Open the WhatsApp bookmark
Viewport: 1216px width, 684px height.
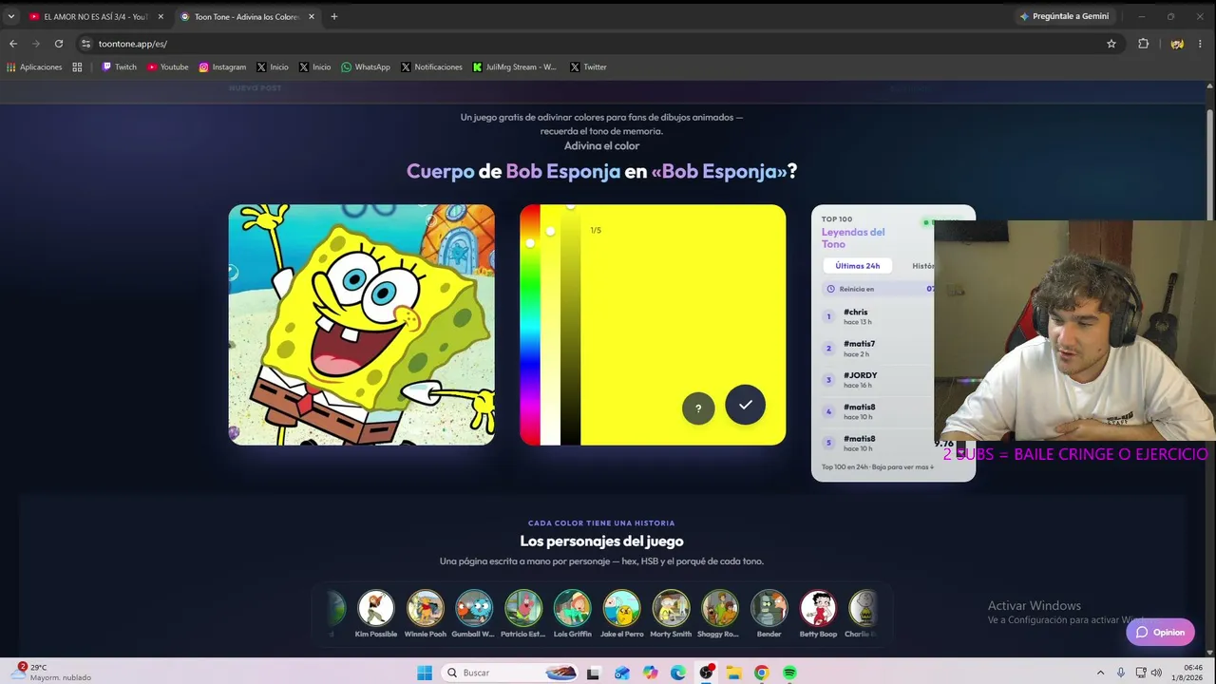366,67
